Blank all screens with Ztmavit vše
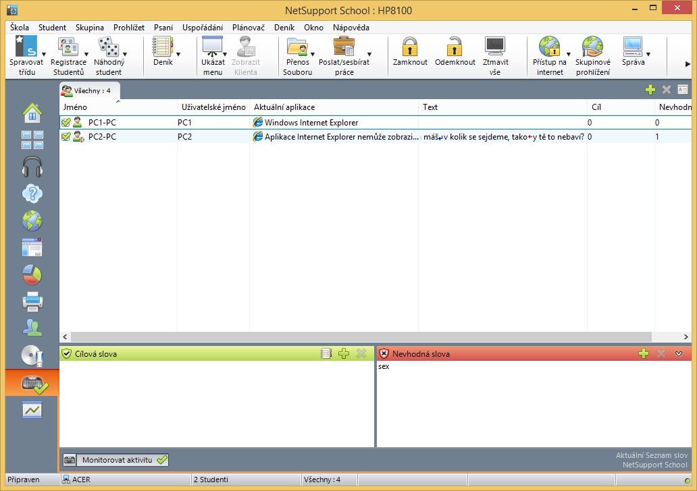 pyautogui.click(x=495, y=47)
